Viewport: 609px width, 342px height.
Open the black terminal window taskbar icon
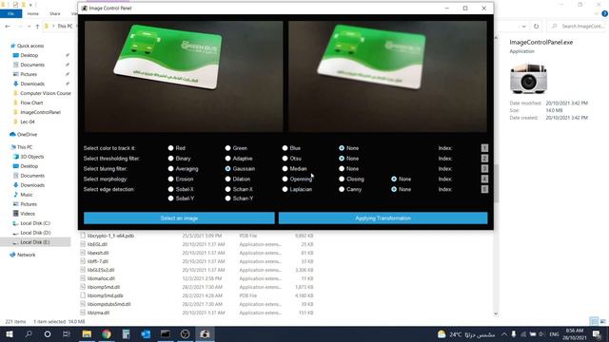coord(166,333)
